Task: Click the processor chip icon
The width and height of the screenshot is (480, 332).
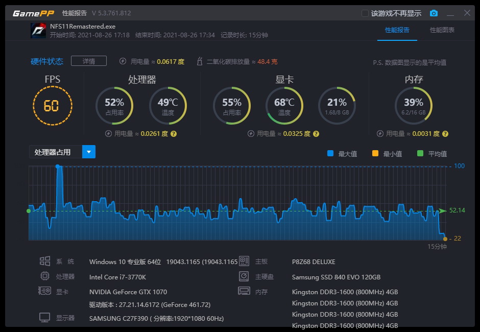Action: [x=45, y=276]
